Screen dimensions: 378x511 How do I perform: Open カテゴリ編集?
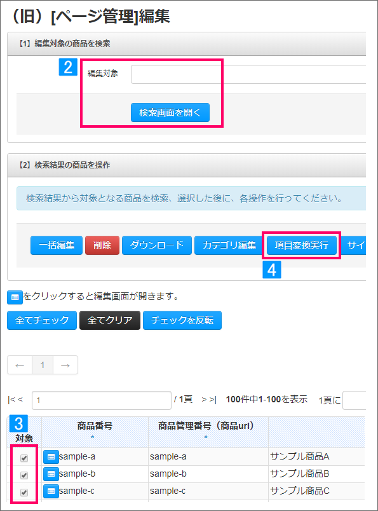[x=229, y=245]
